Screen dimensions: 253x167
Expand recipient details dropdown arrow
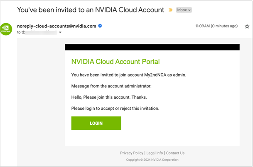[x=60, y=32]
